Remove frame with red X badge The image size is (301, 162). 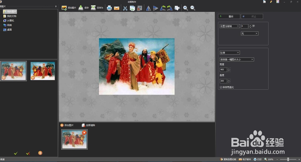(84, 133)
